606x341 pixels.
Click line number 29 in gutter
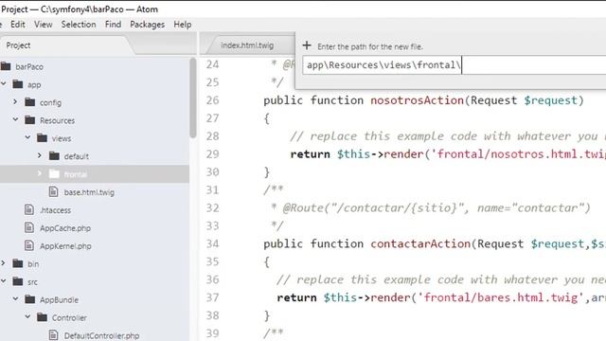[x=212, y=153]
